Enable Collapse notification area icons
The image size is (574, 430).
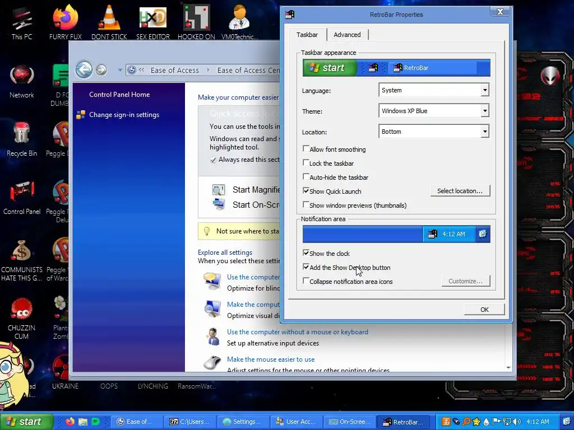[306, 281]
